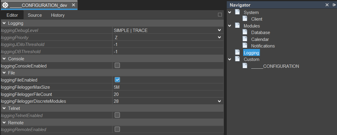337x135 pixels.
Task: Click the file icon beside Database
Action: click(245, 32)
